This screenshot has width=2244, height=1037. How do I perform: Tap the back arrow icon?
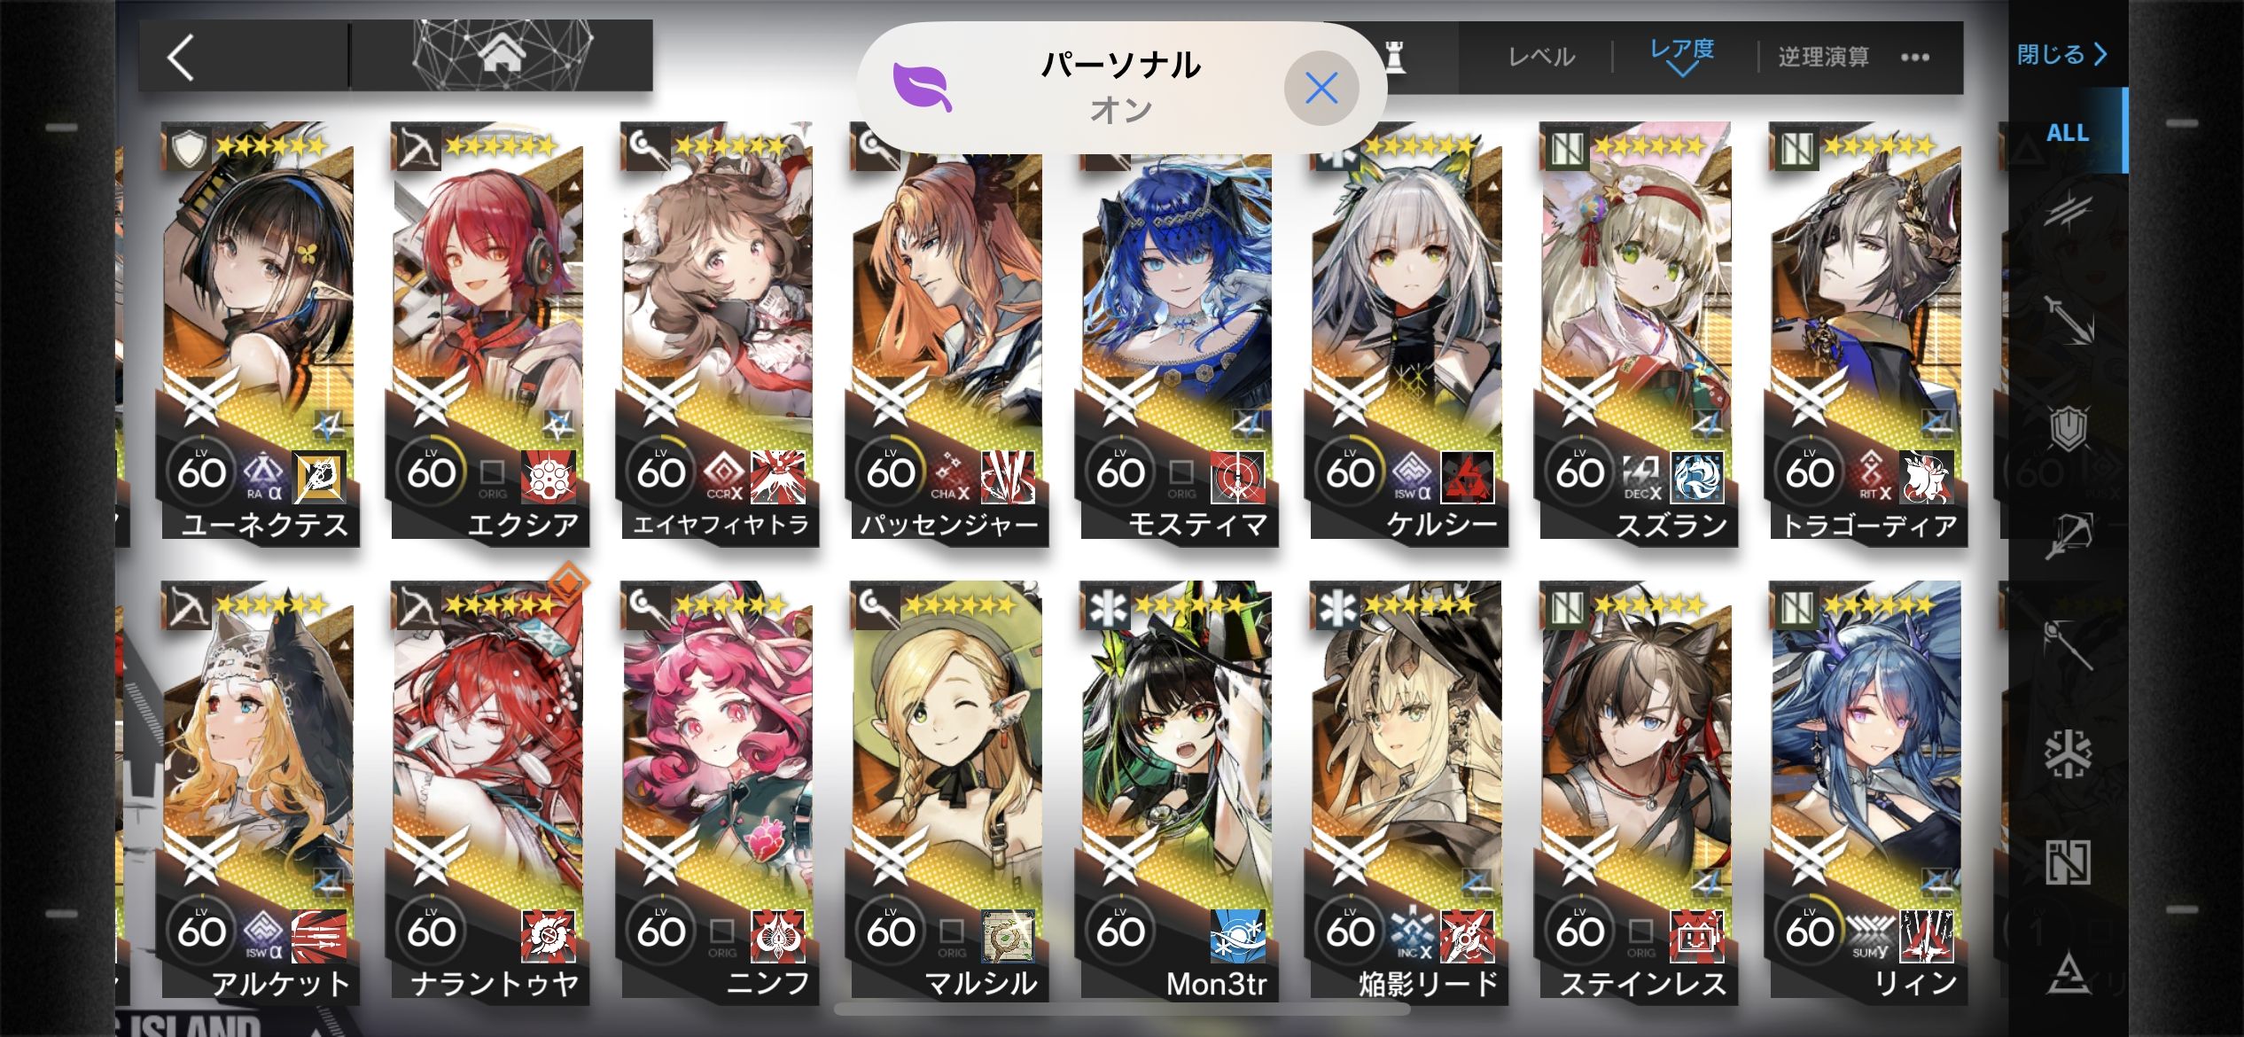tap(181, 58)
